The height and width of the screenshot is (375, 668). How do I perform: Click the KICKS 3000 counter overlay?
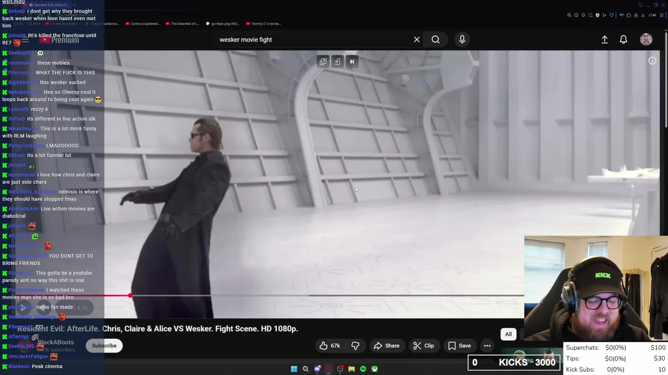[514, 362]
